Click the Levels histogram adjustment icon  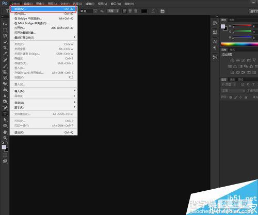tap(238, 60)
